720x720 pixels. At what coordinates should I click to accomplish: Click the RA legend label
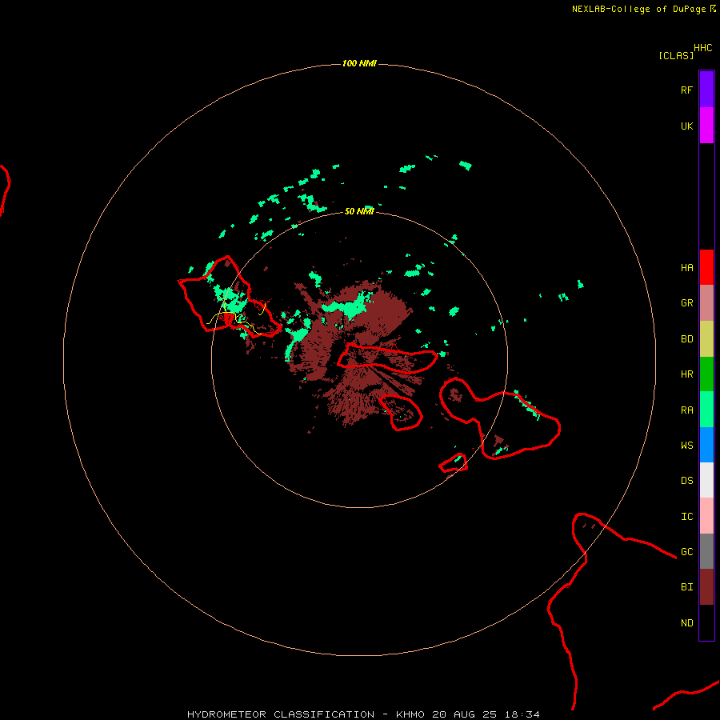click(686, 410)
